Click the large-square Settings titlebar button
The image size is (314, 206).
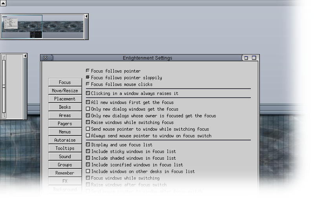(254, 58)
